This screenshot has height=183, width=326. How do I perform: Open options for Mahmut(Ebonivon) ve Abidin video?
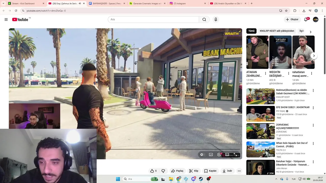(313, 90)
